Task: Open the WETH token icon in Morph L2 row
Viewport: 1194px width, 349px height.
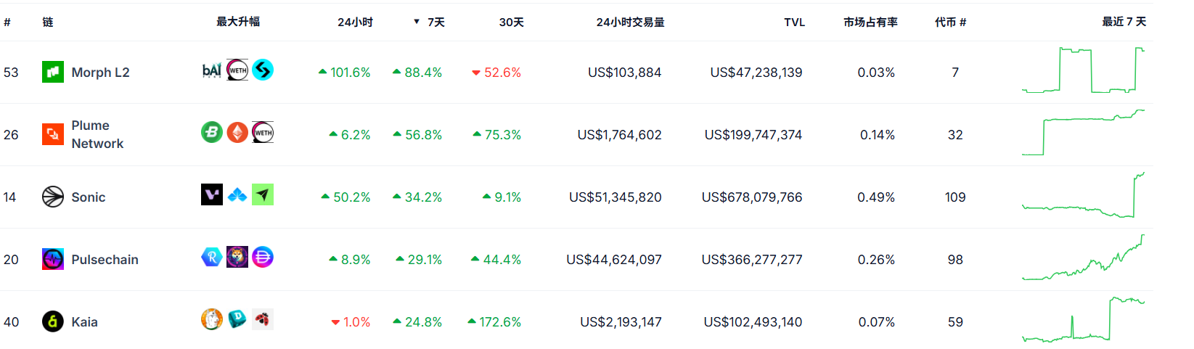Action: (x=237, y=70)
